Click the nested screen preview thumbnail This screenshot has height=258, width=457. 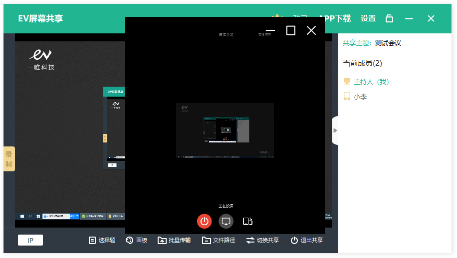[x=225, y=130]
